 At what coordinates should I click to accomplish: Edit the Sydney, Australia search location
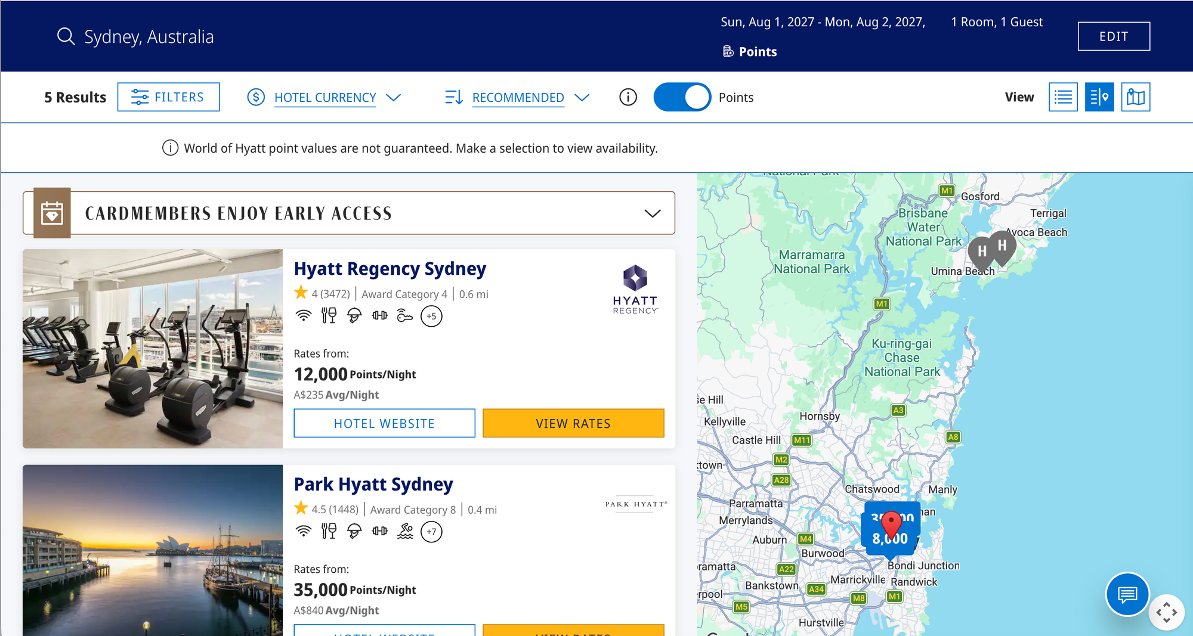(x=149, y=37)
